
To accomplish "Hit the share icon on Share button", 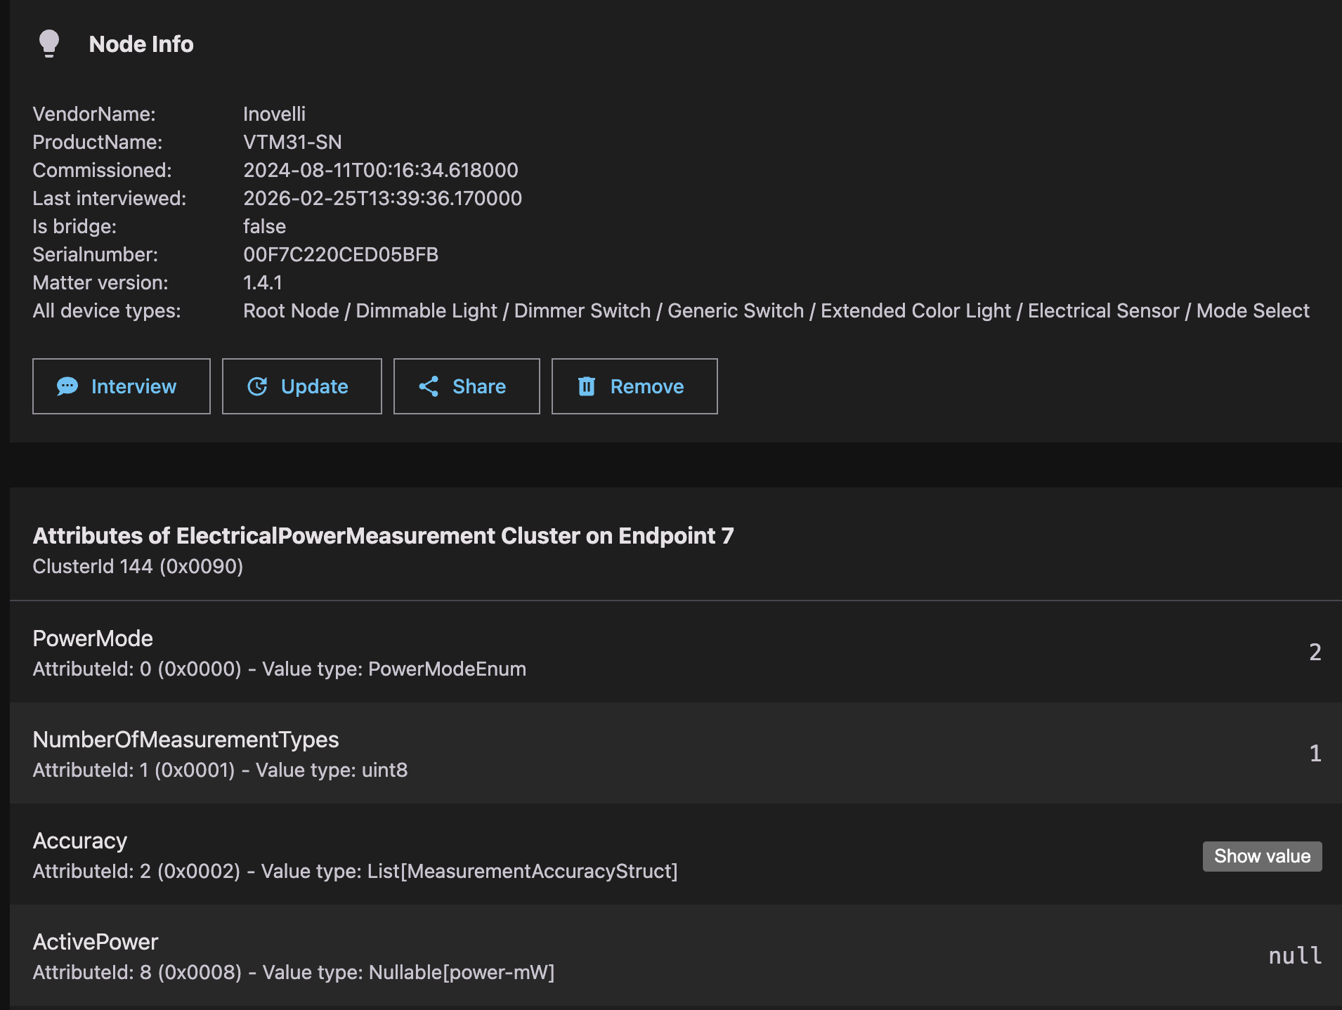I will pos(429,386).
